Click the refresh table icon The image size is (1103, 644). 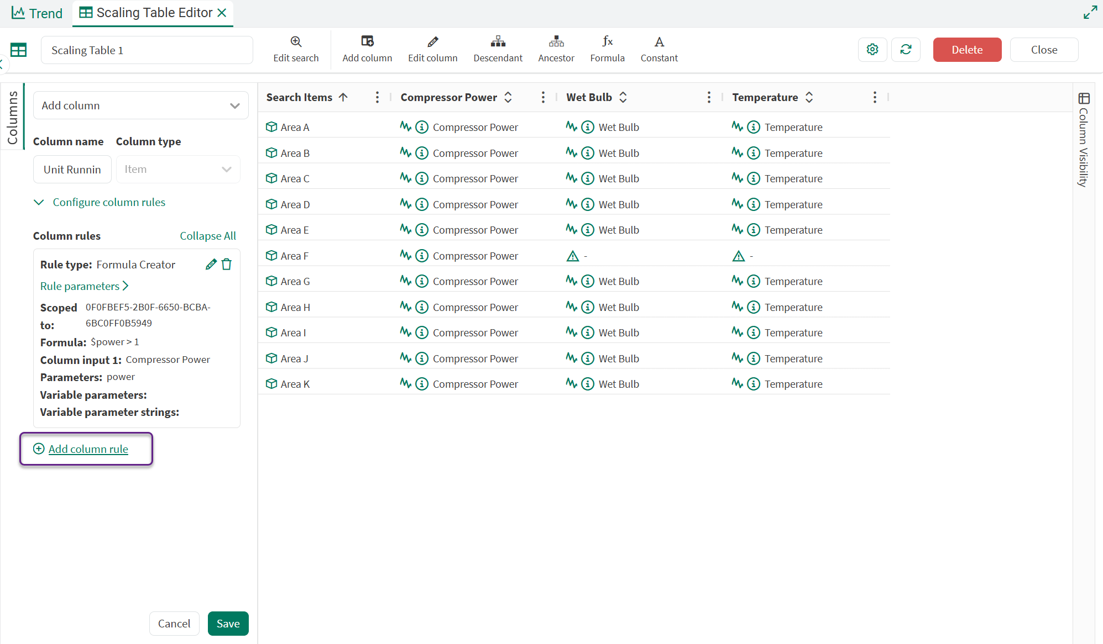coord(906,50)
